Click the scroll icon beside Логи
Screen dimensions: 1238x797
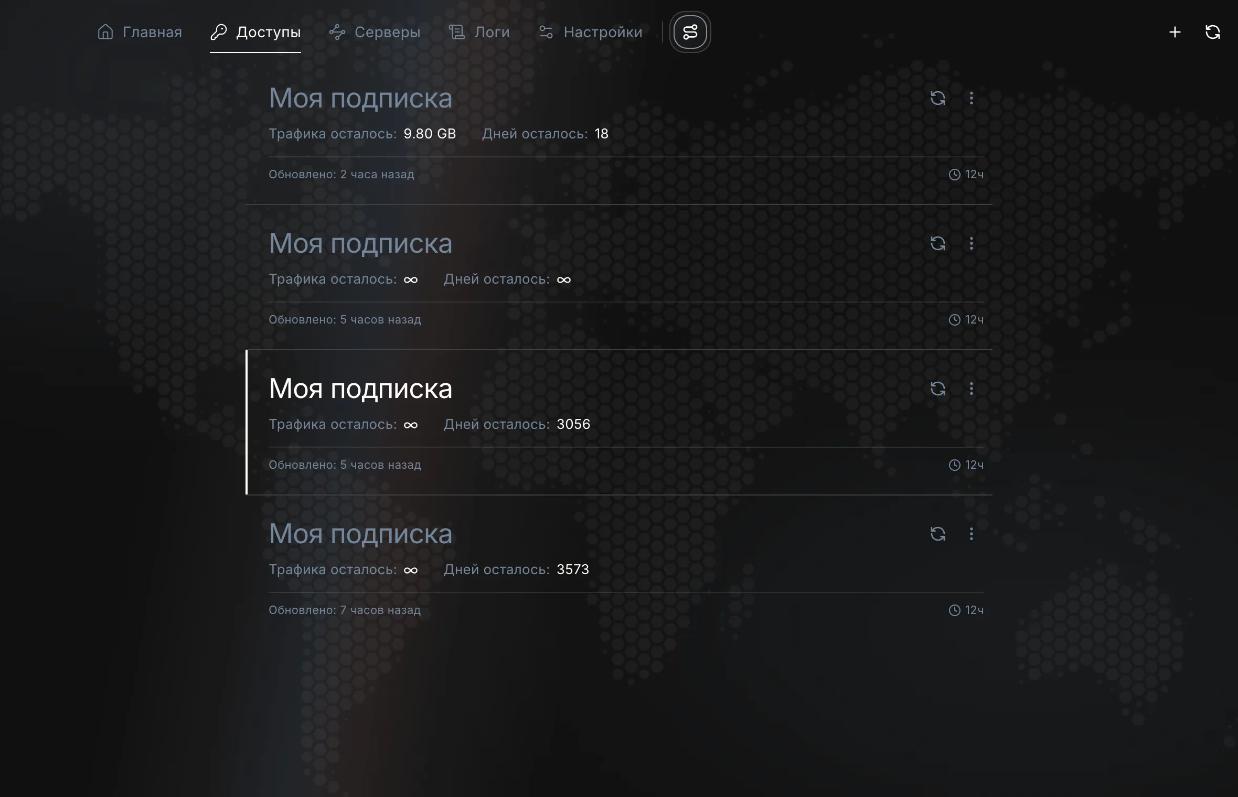(x=457, y=32)
